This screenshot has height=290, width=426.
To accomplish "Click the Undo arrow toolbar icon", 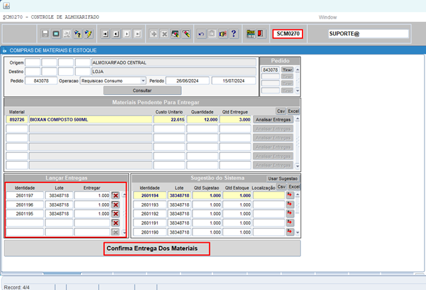I will [201, 34].
